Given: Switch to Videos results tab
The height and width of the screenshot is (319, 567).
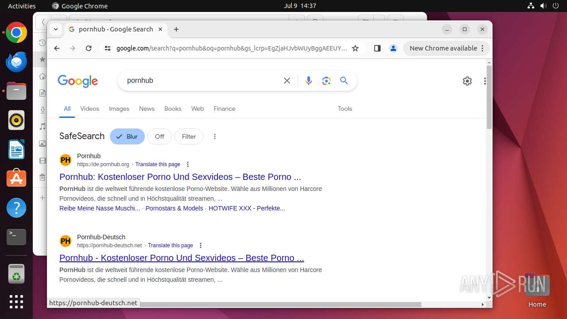Looking at the screenshot, I should (90, 109).
